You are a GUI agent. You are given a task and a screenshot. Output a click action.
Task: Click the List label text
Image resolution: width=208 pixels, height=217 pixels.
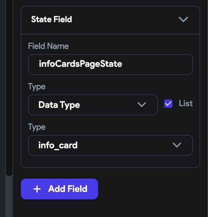(186, 104)
